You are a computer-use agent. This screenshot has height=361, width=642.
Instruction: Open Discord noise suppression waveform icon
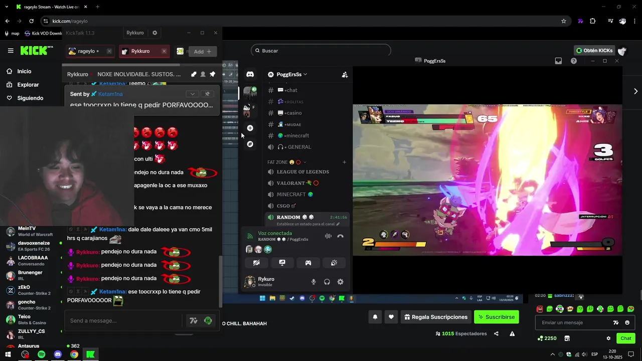click(328, 236)
